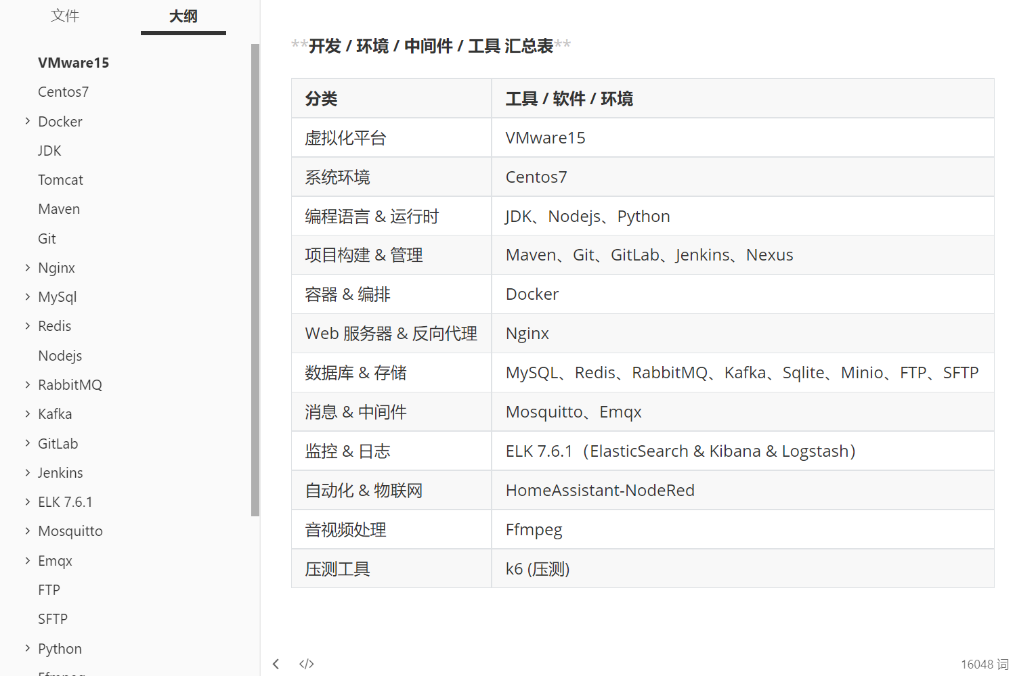Jump to Nodejs in outline
This screenshot has width=1015, height=676.
coord(60,355)
